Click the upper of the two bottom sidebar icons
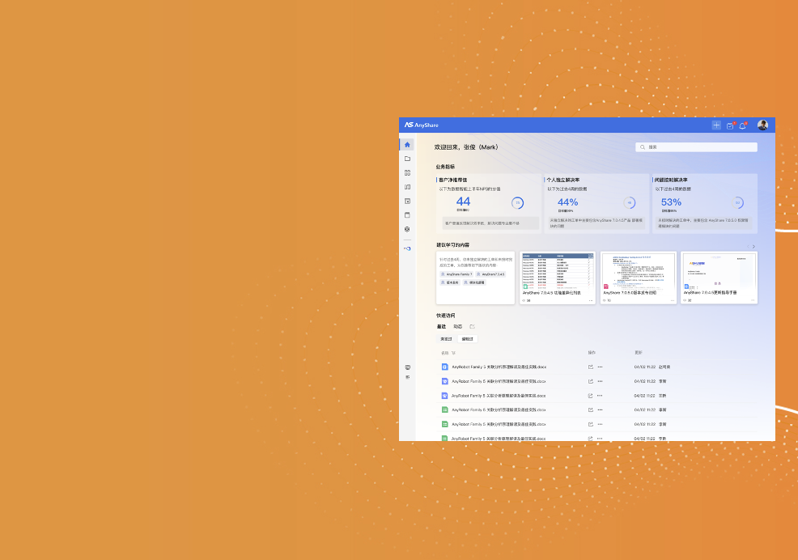 (407, 367)
